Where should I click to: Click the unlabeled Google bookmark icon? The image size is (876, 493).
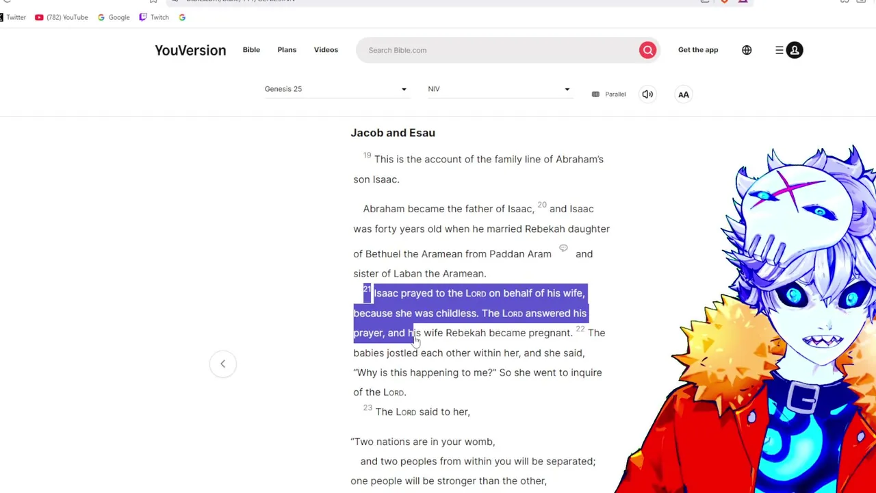[x=182, y=17]
